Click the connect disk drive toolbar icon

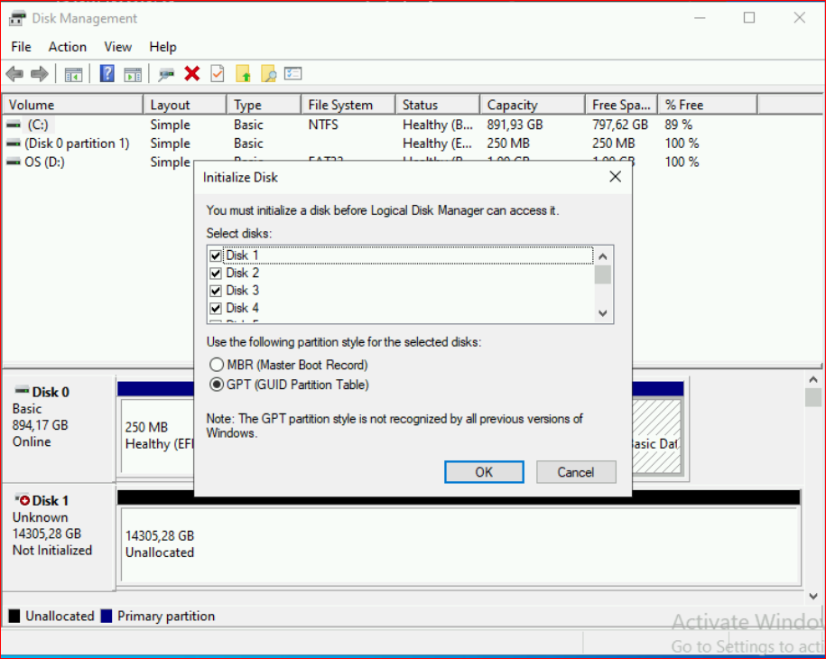[166, 74]
